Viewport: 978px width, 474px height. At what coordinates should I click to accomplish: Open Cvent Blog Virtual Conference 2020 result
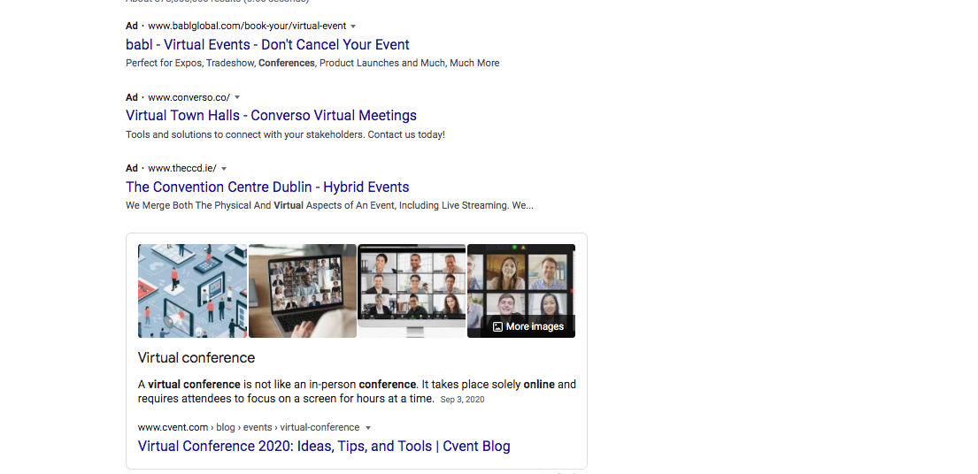tap(324, 447)
